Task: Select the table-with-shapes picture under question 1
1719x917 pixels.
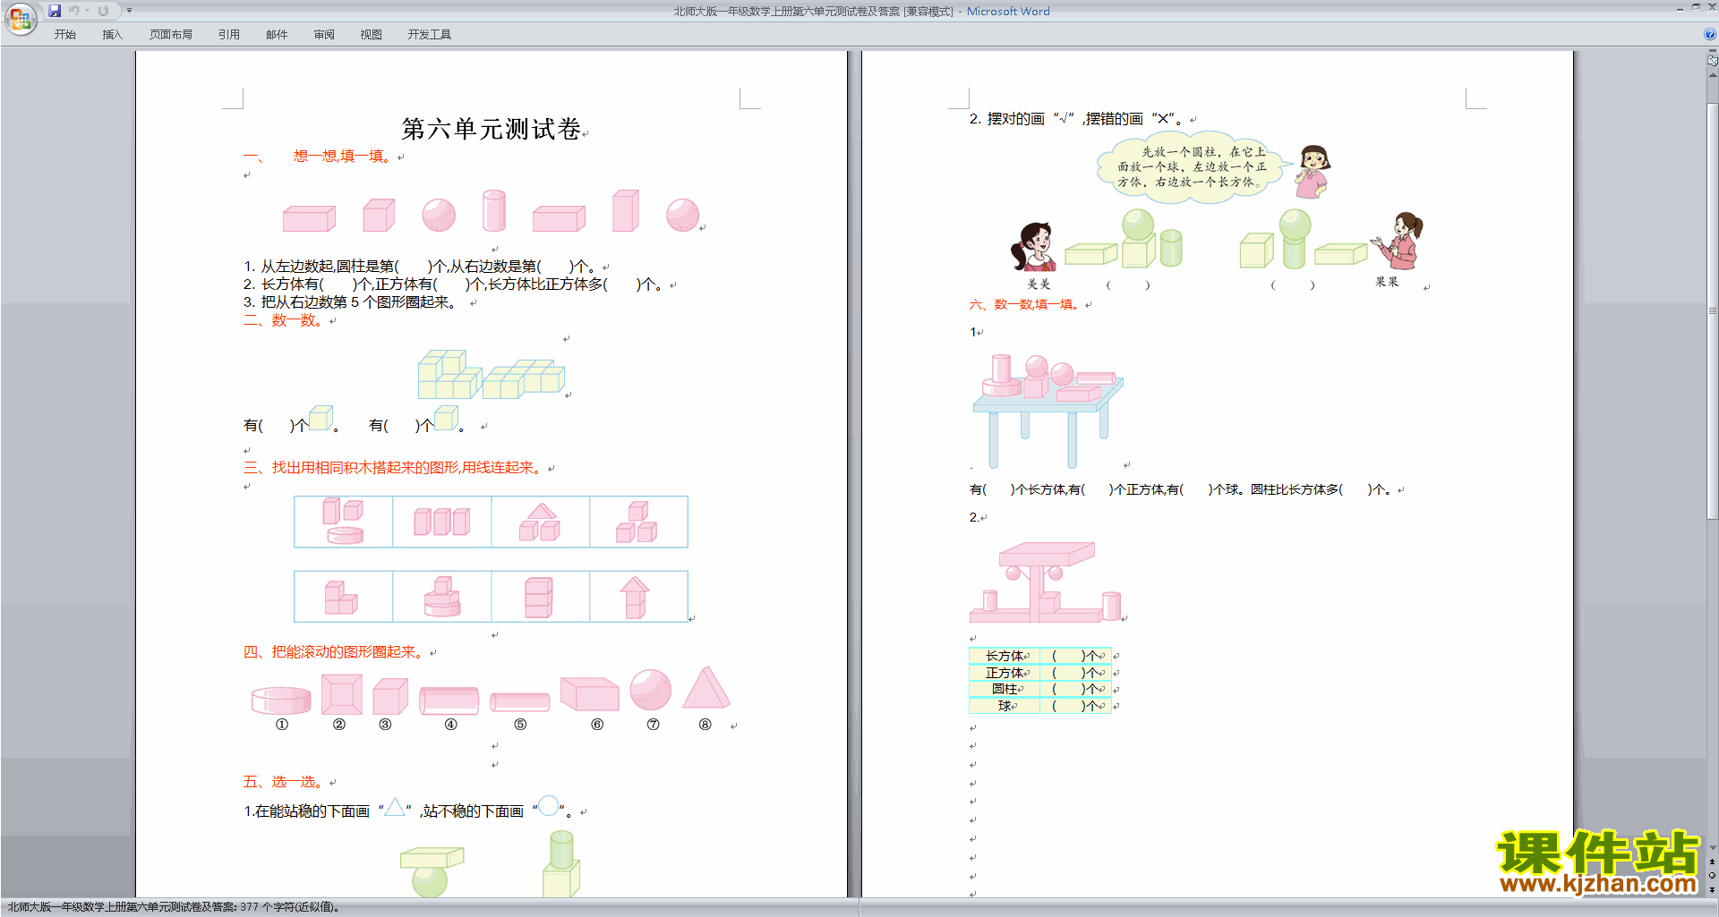Action: point(1048,411)
